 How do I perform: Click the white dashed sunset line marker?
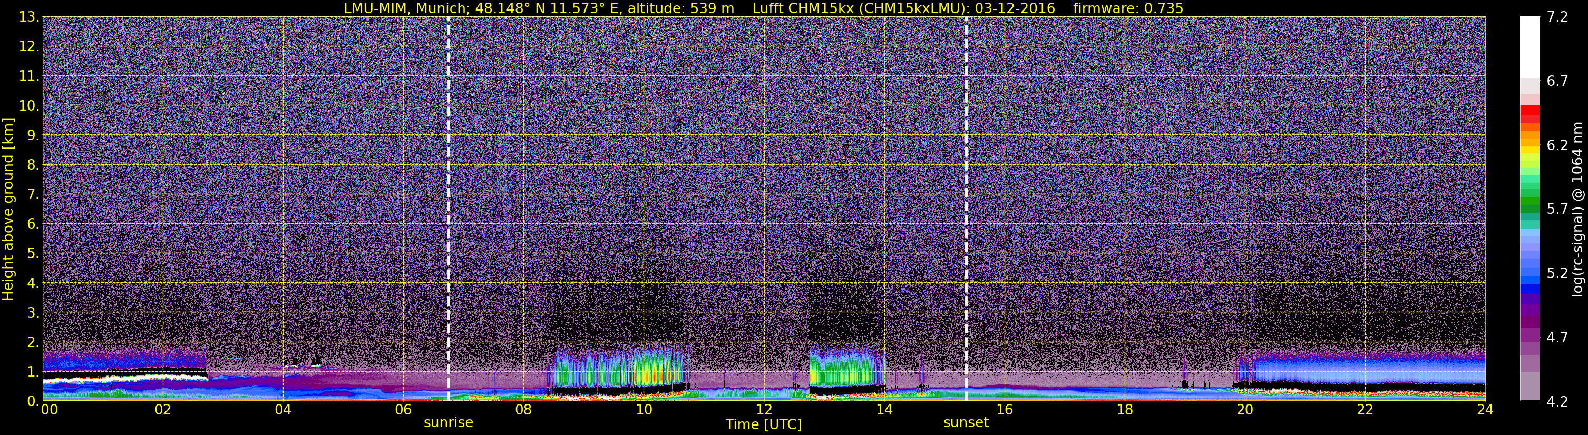(966, 209)
